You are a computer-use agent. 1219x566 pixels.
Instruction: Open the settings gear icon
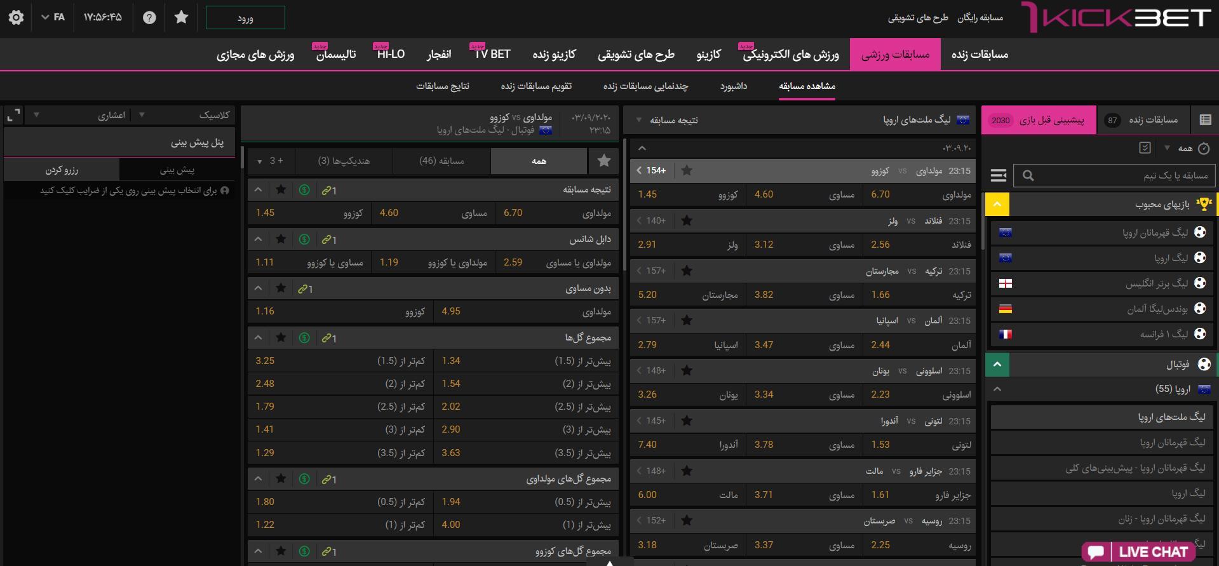click(17, 17)
